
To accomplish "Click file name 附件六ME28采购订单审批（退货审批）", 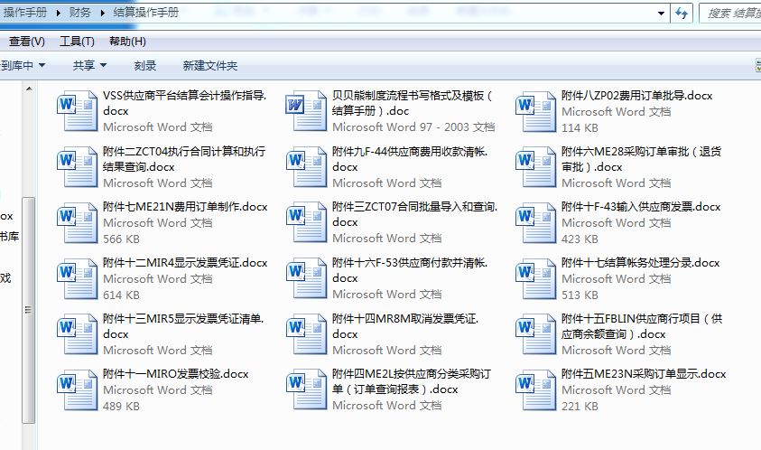I will (x=641, y=159).
